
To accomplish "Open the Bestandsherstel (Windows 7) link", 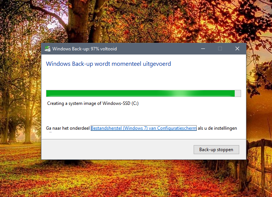I will click(144, 128).
